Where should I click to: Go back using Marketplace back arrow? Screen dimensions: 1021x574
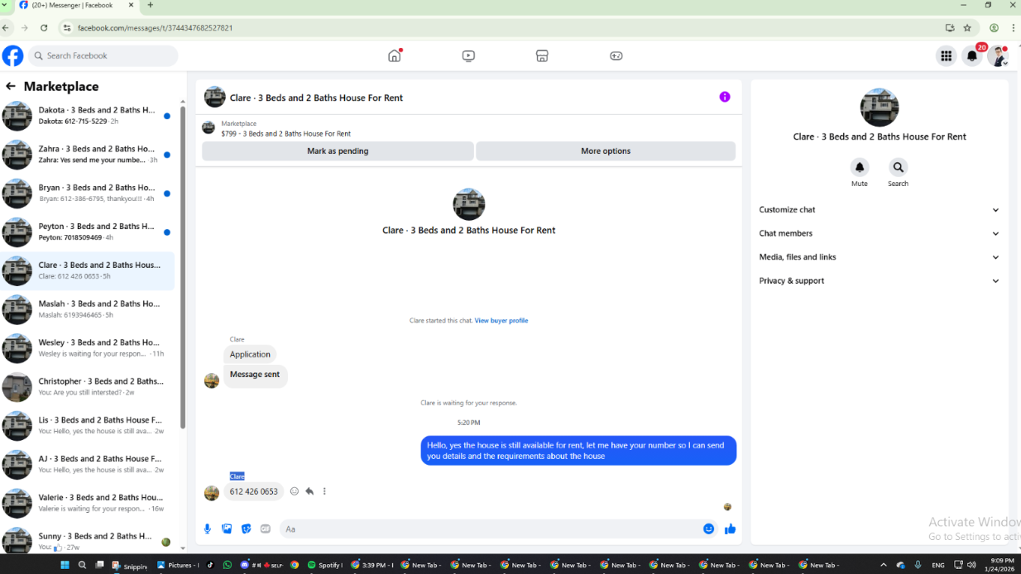click(x=11, y=86)
